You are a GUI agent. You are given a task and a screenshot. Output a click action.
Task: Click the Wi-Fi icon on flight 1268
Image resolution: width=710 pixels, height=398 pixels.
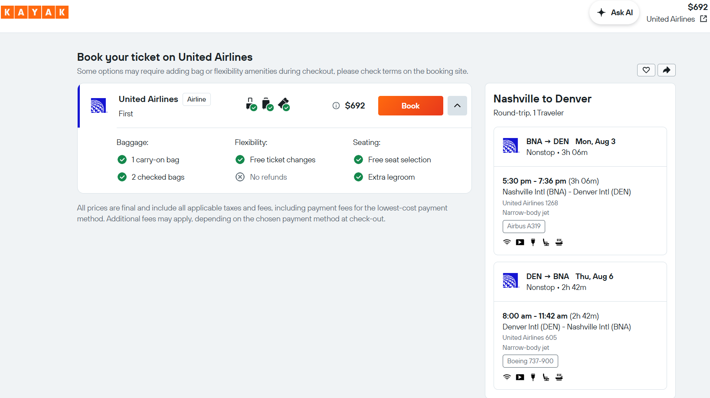[507, 242]
